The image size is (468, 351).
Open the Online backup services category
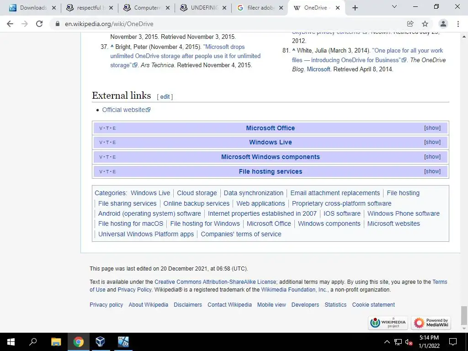click(x=197, y=203)
